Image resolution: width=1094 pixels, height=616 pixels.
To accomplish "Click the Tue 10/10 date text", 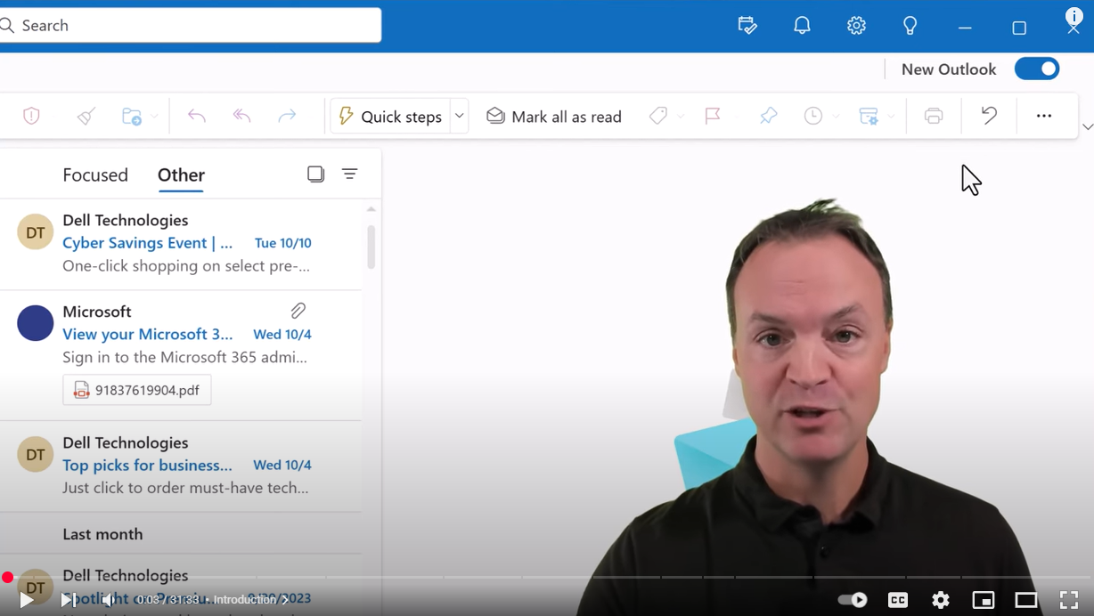I will tap(283, 243).
